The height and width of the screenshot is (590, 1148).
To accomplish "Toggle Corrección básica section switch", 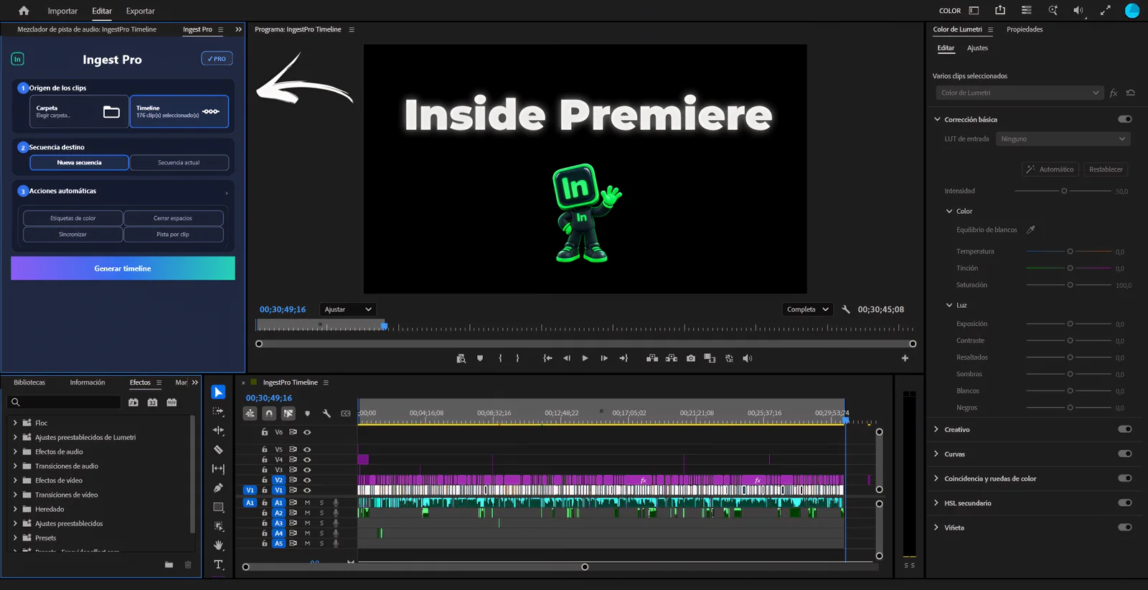I will tap(1124, 119).
